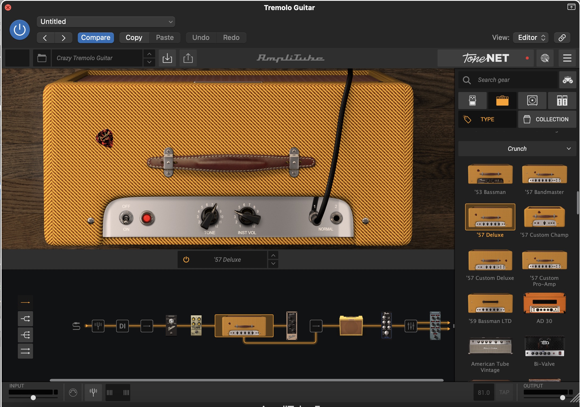Click the globe web icon
Screen dimensions: 580x407
pyautogui.click(x=545, y=58)
